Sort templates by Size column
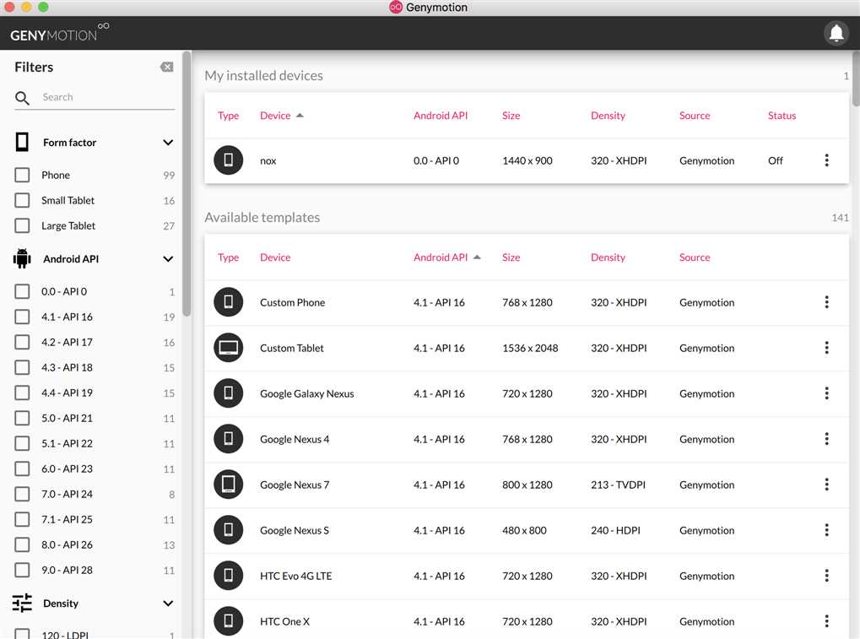Screen dimensions: 860x639 click(x=511, y=257)
